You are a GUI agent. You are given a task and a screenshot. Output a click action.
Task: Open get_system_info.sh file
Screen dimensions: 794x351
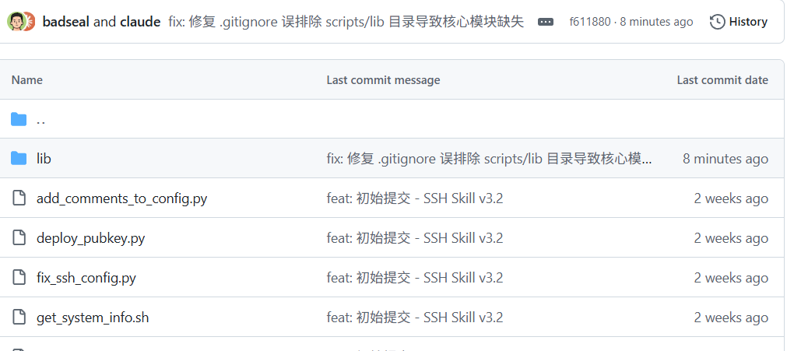click(93, 318)
